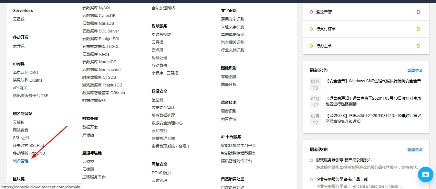
Task: Open SSL 证书 link
Action: [21, 138]
